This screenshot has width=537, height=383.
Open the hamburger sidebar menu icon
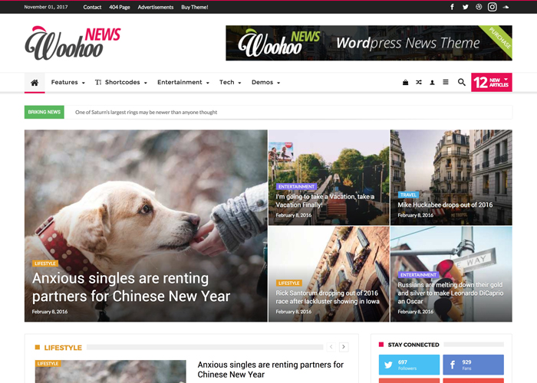tap(446, 82)
